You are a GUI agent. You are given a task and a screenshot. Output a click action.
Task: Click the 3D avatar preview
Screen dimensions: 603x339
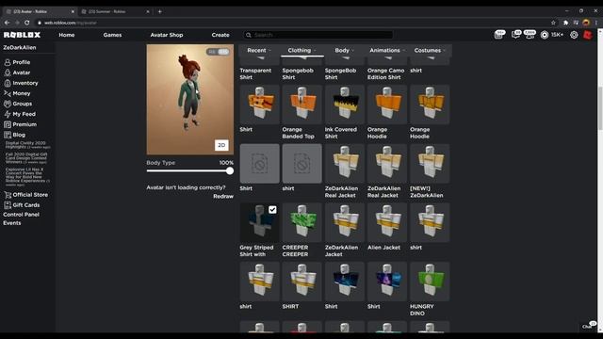[x=190, y=100]
